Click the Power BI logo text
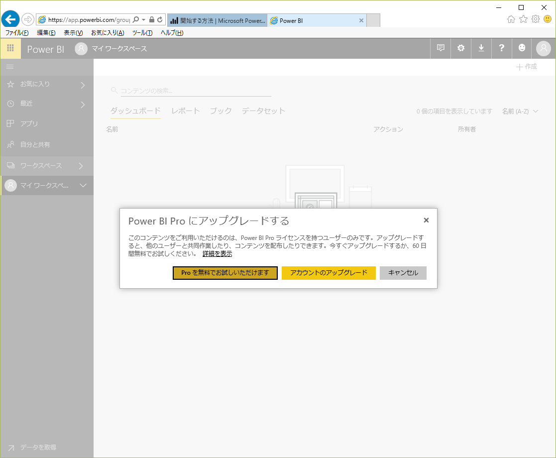The image size is (556, 458). (x=46, y=49)
